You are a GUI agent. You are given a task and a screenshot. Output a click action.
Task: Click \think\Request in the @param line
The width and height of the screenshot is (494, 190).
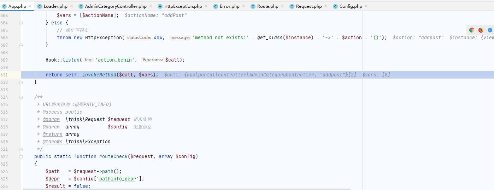tap(85, 119)
